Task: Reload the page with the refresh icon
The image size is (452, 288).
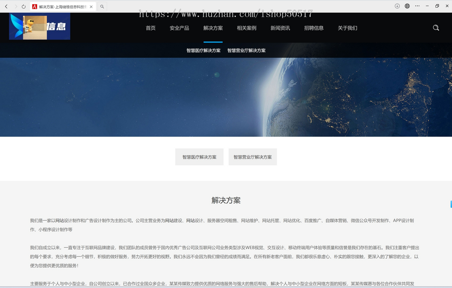Action: (24, 6)
